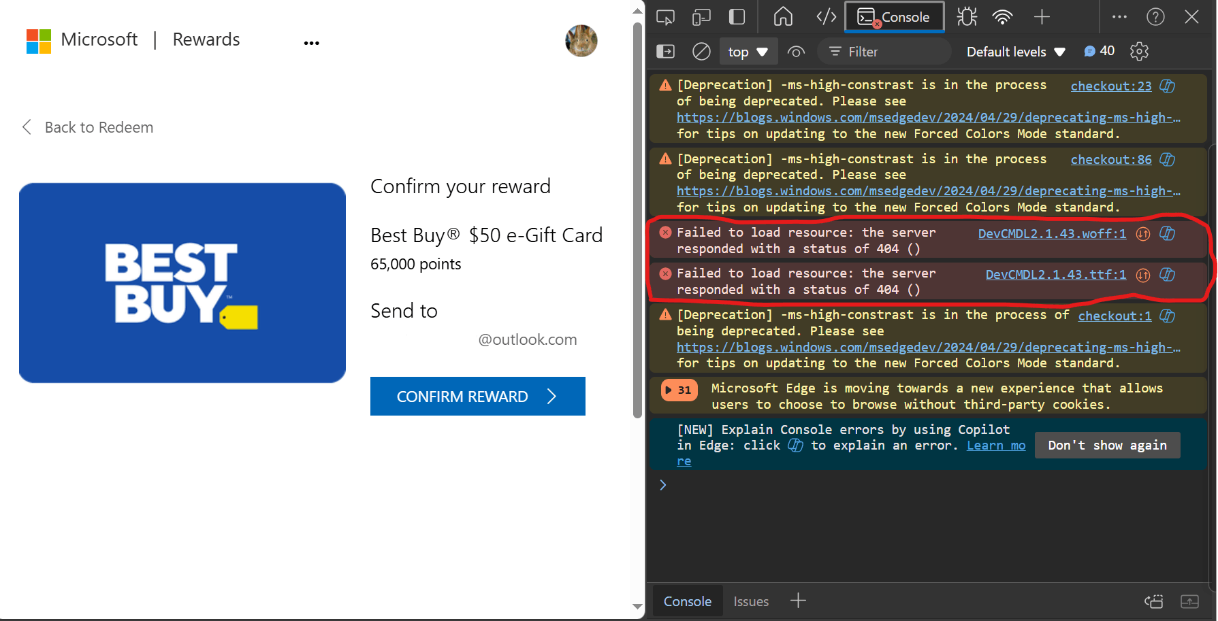Toggle device emulation icon in DevTools
The height and width of the screenshot is (621, 1218).
click(x=701, y=17)
